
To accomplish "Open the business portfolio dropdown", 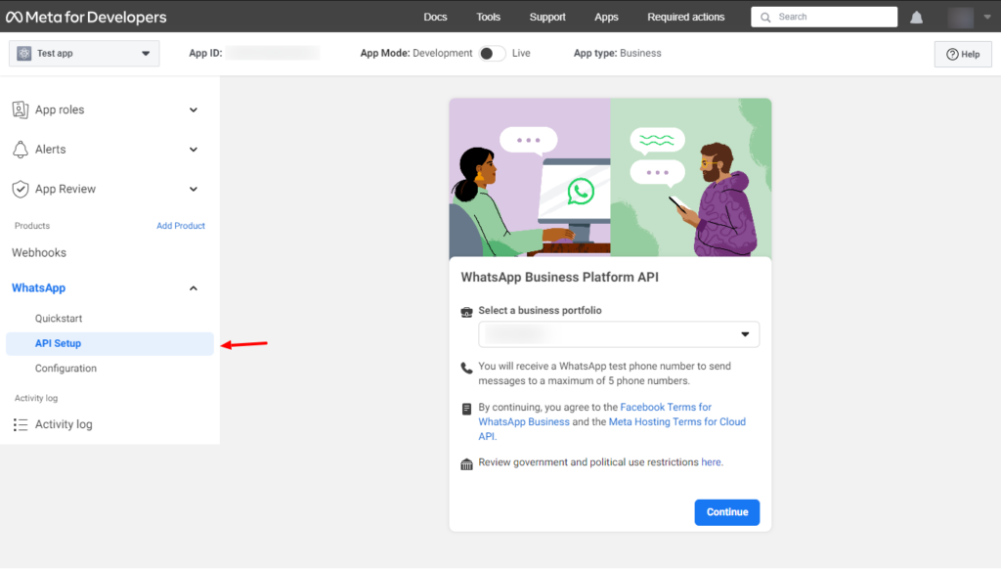I will point(619,334).
